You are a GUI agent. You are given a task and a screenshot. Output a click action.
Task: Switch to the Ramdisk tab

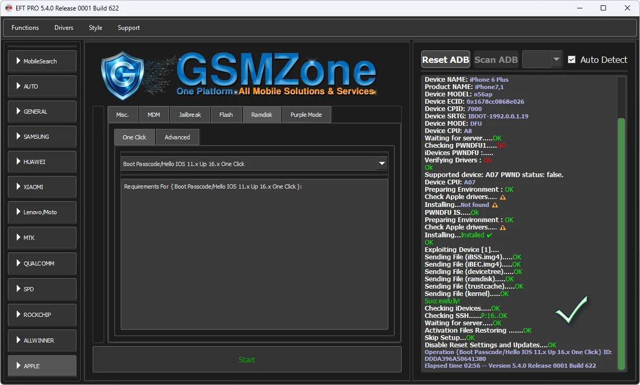click(262, 115)
